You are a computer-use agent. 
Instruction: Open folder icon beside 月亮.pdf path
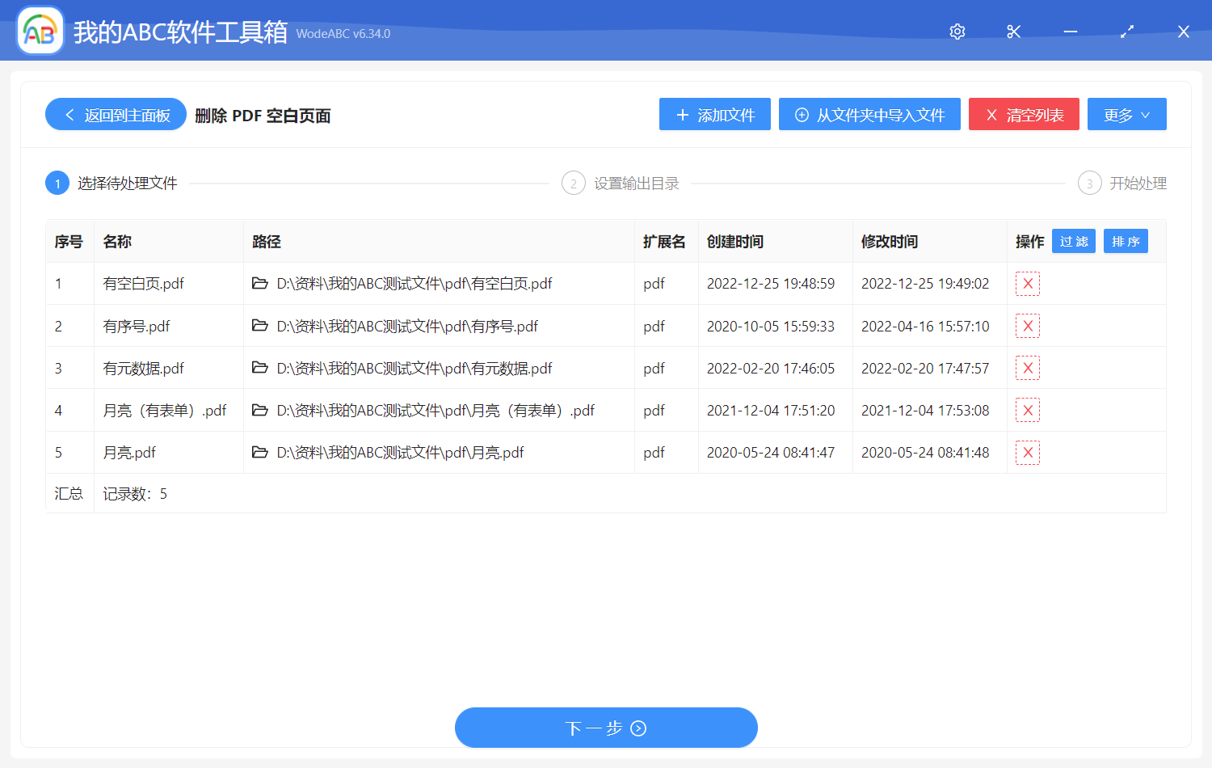[x=259, y=452]
